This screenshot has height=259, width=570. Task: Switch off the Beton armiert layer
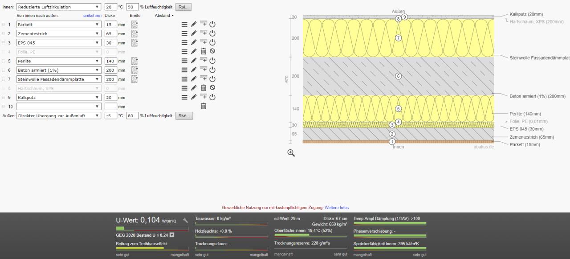click(212, 70)
